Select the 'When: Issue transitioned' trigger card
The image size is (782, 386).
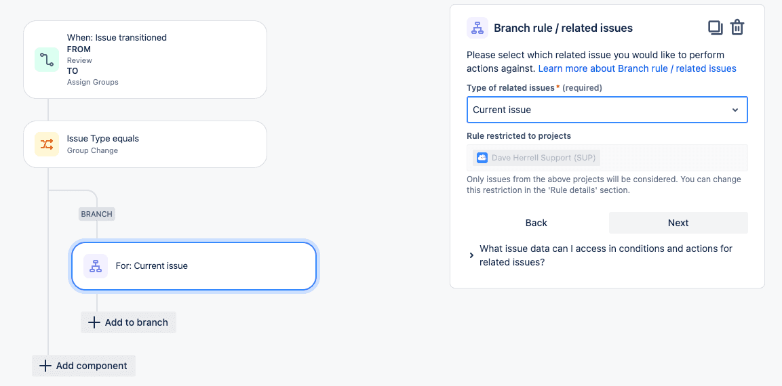145,60
